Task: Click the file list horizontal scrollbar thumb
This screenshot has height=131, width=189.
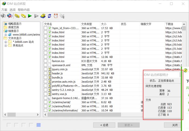Action: tap(84, 115)
